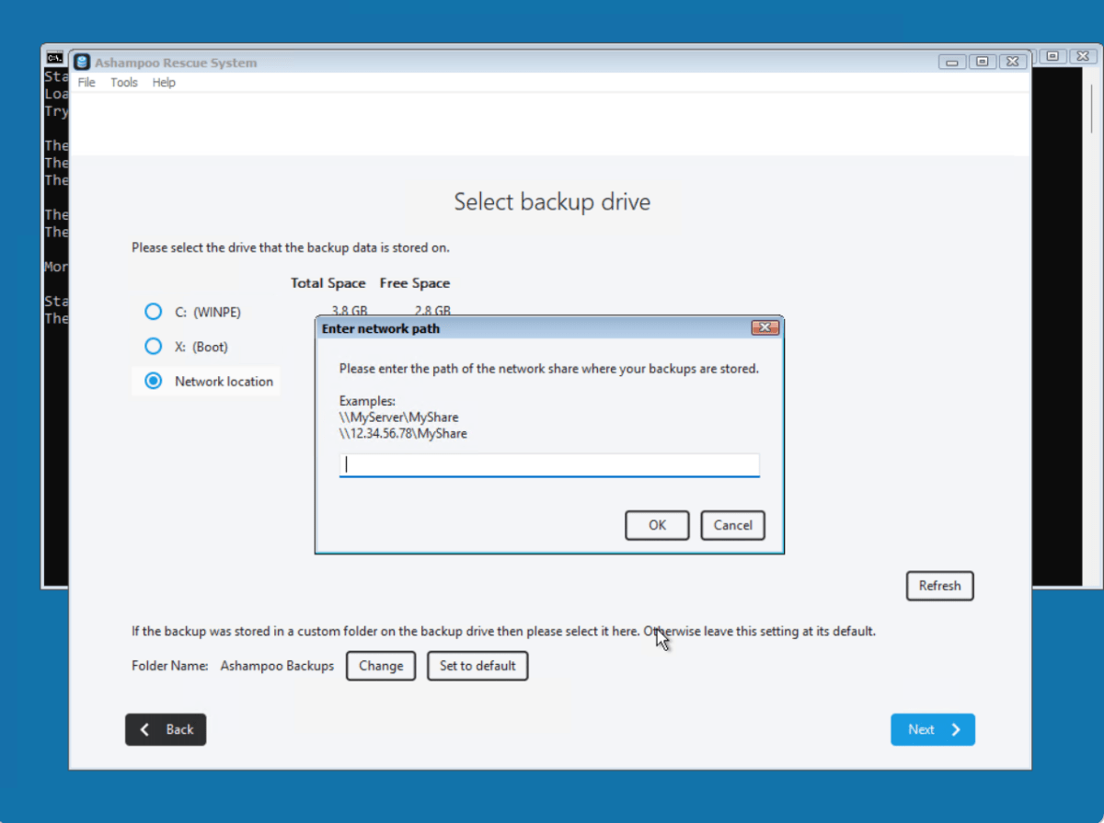
Task: Open the Tools menu
Action: [x=123, y=83]
